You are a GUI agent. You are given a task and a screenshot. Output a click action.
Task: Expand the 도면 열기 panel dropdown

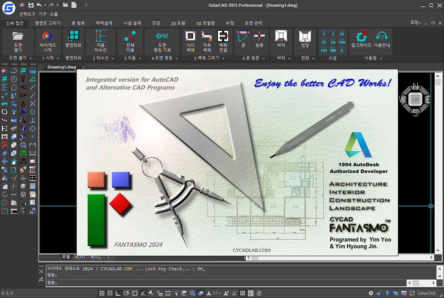click(x=31, y=58)
